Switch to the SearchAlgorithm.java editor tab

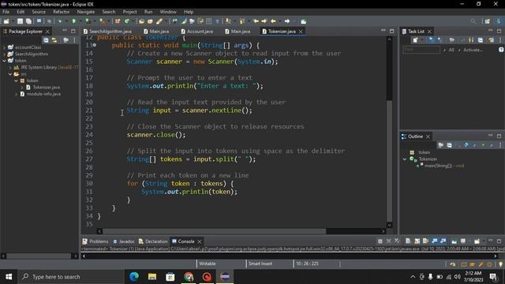pos(107,32)
